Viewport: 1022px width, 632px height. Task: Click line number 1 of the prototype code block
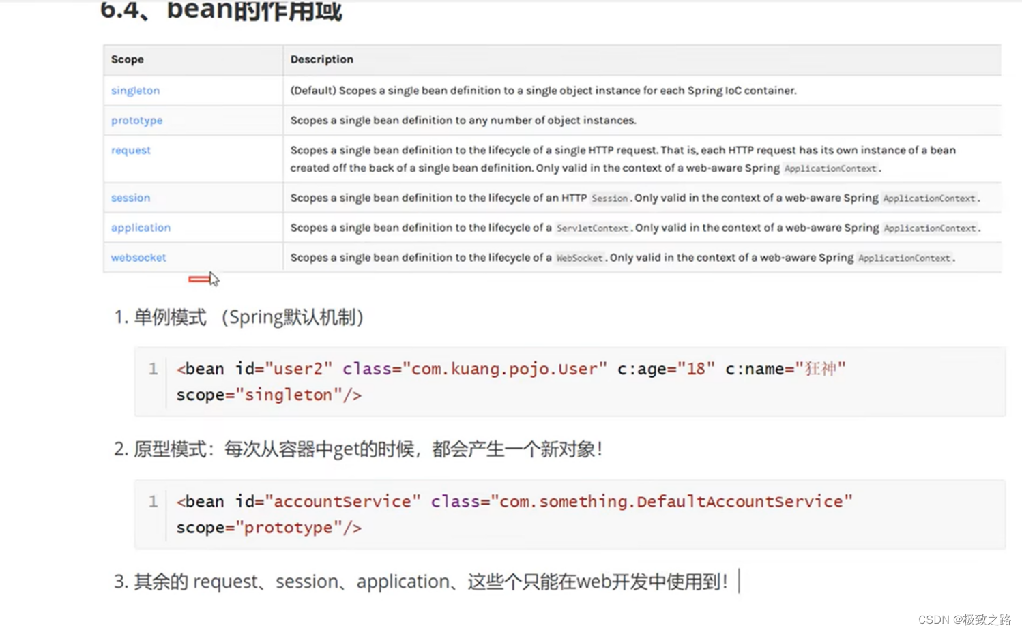click(x=153, y=501)
